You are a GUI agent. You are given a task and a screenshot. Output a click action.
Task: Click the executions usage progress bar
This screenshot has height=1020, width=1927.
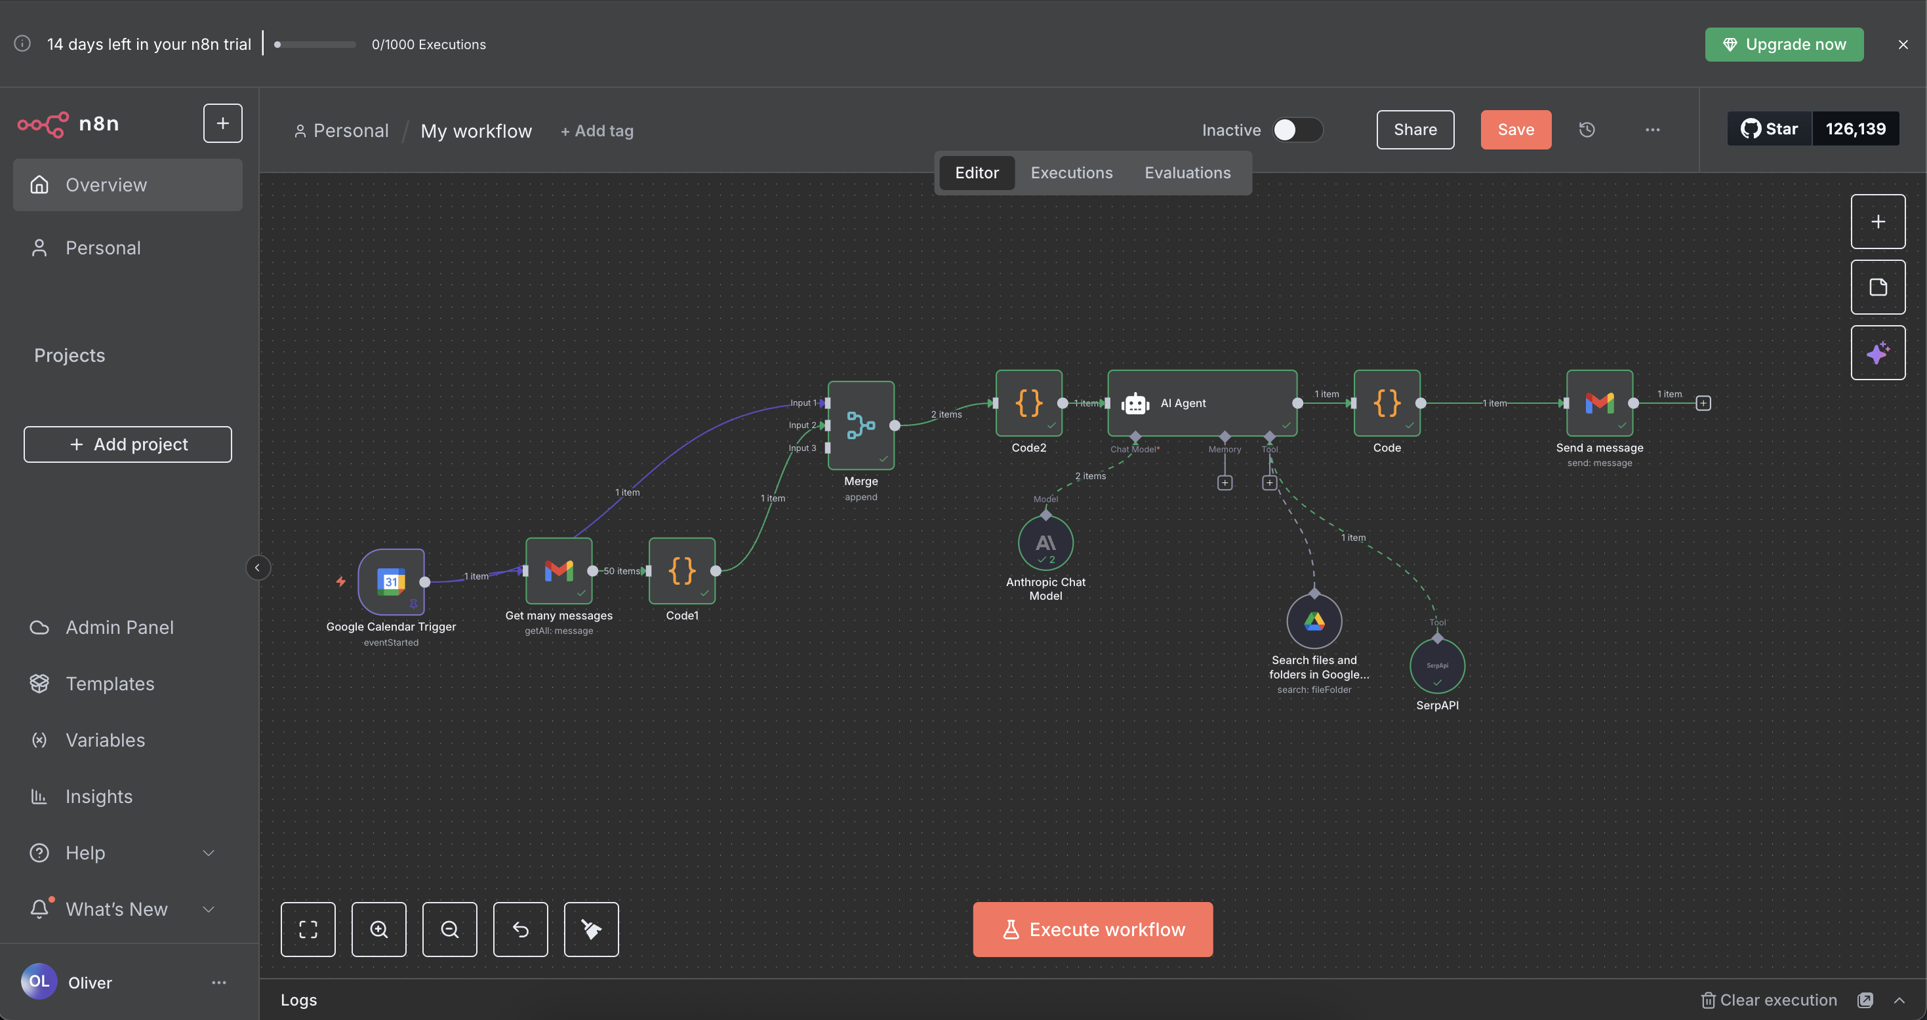(315, 44)
